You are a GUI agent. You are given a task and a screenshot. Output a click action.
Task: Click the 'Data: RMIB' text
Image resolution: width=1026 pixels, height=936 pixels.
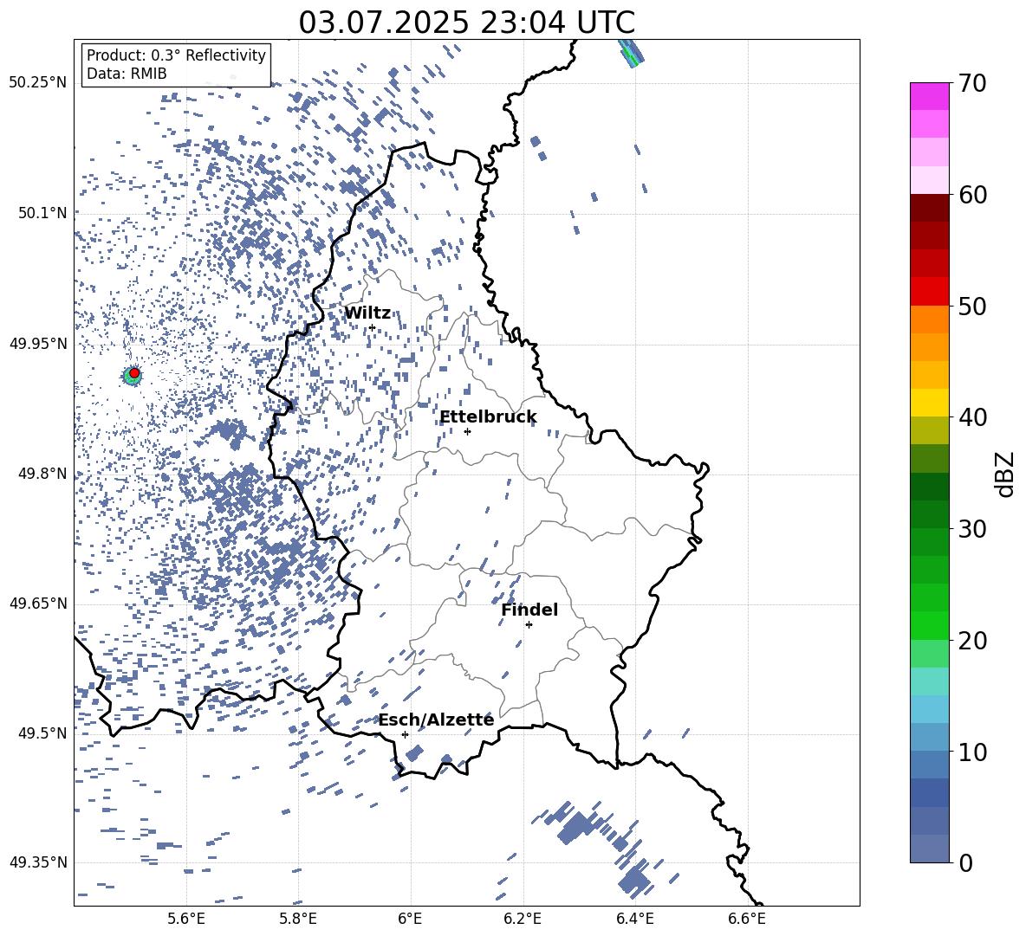pos(127,74)
